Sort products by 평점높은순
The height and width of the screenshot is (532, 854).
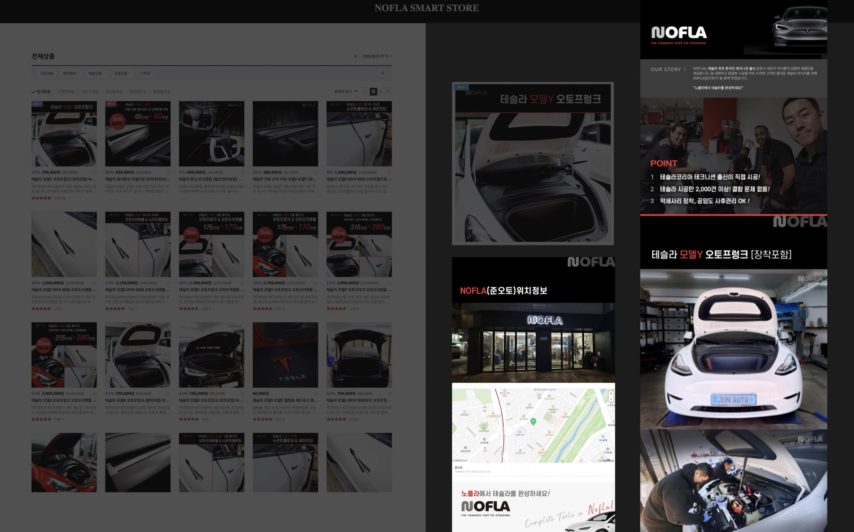pyautogui.click(x=162, y=92)
